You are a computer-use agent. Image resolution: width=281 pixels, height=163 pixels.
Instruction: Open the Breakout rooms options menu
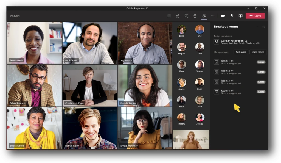click(x=257, y=27)
